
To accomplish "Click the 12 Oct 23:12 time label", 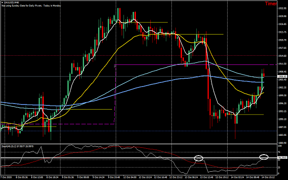I will (176, 177).
